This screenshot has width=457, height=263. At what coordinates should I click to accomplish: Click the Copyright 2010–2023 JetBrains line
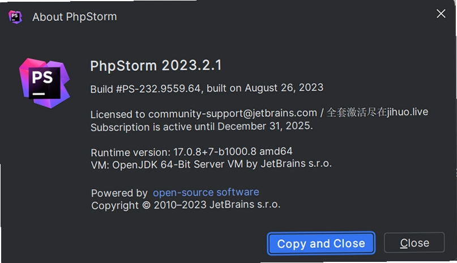point(186,205)
